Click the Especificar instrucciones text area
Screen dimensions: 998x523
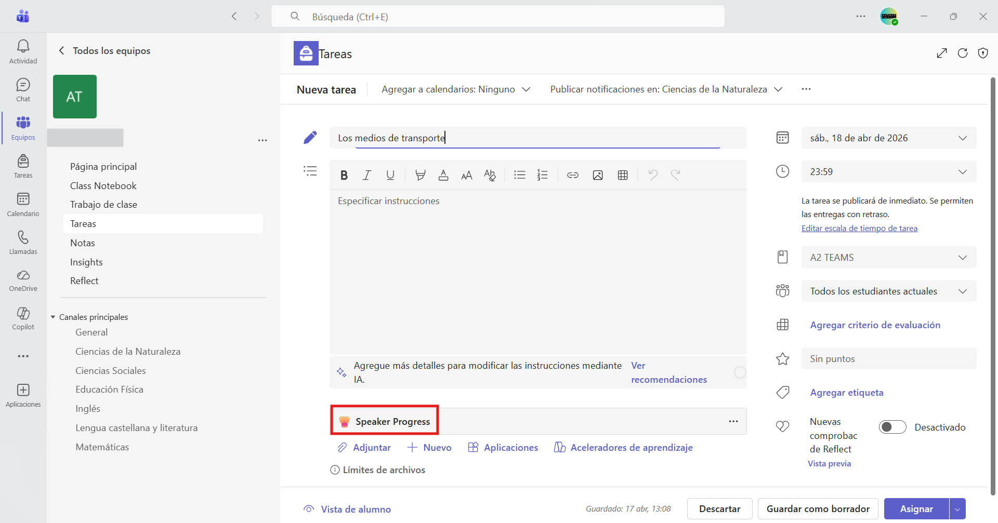coord(538,272)
